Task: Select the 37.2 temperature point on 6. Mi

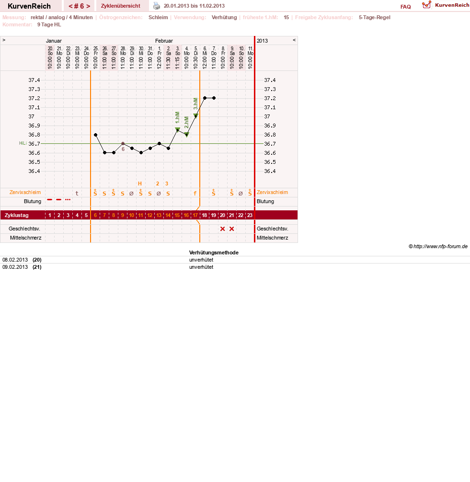Action: click(x=205, y=98)
